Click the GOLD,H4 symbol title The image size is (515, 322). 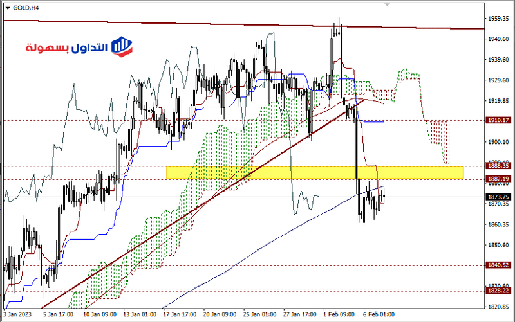[x=26, y=7]
